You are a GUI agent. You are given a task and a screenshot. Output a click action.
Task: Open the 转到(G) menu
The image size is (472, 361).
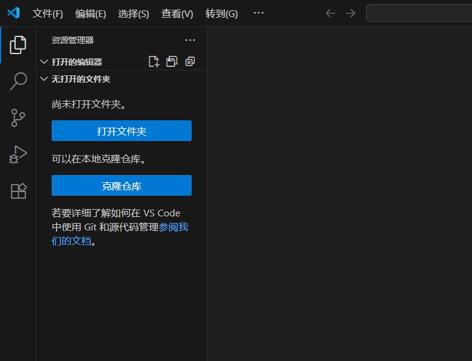click(221, 13)
